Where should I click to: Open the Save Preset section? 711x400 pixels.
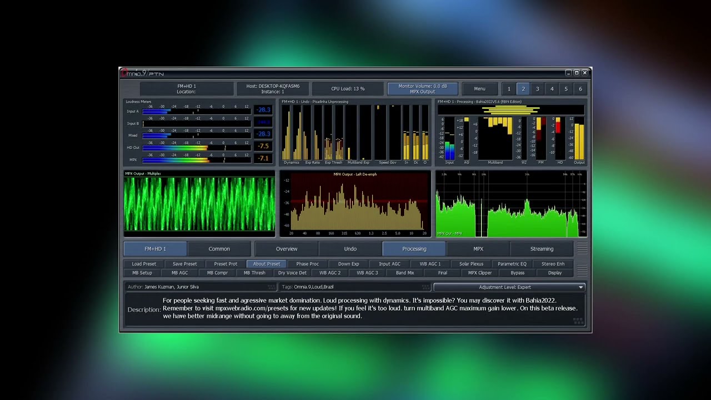pyautogui.click(x=185, y=264)
